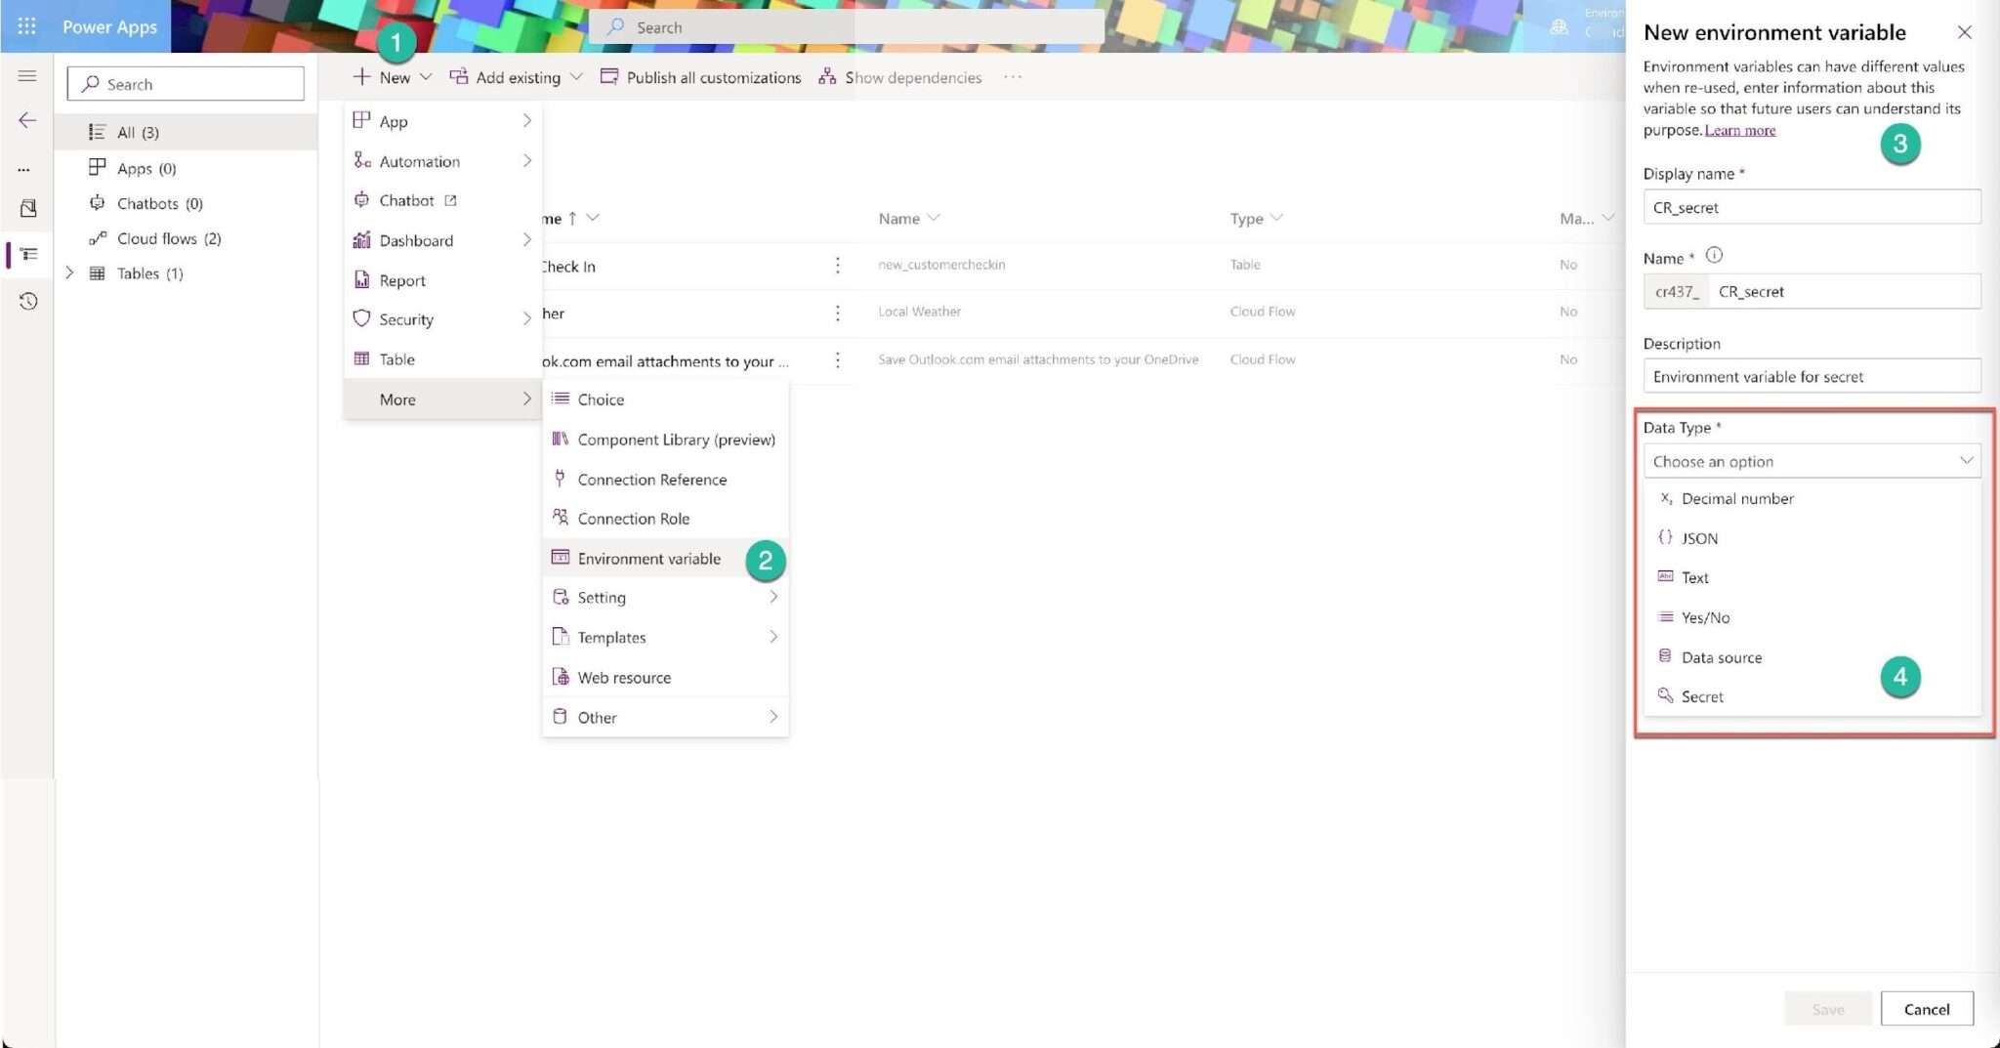Viewport: 2000px width, 1048px height.
Task: Open row options for Customer Check In
Action: pyautogui.click(x=837, y=265)
